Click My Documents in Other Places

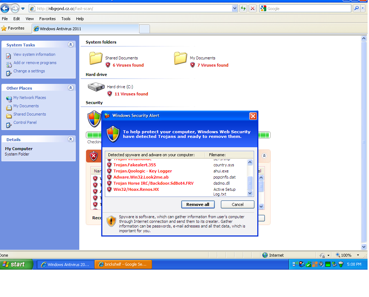(x=26, y=106)
